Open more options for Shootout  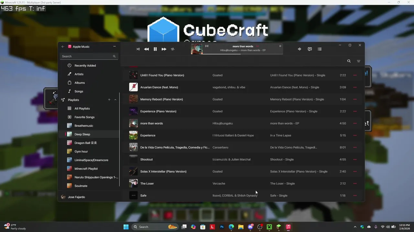click(355, 159)
